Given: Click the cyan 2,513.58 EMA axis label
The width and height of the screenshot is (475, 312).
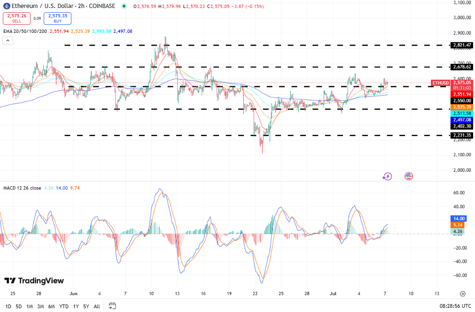Looking at the screenshot, I should coord(462,114).
